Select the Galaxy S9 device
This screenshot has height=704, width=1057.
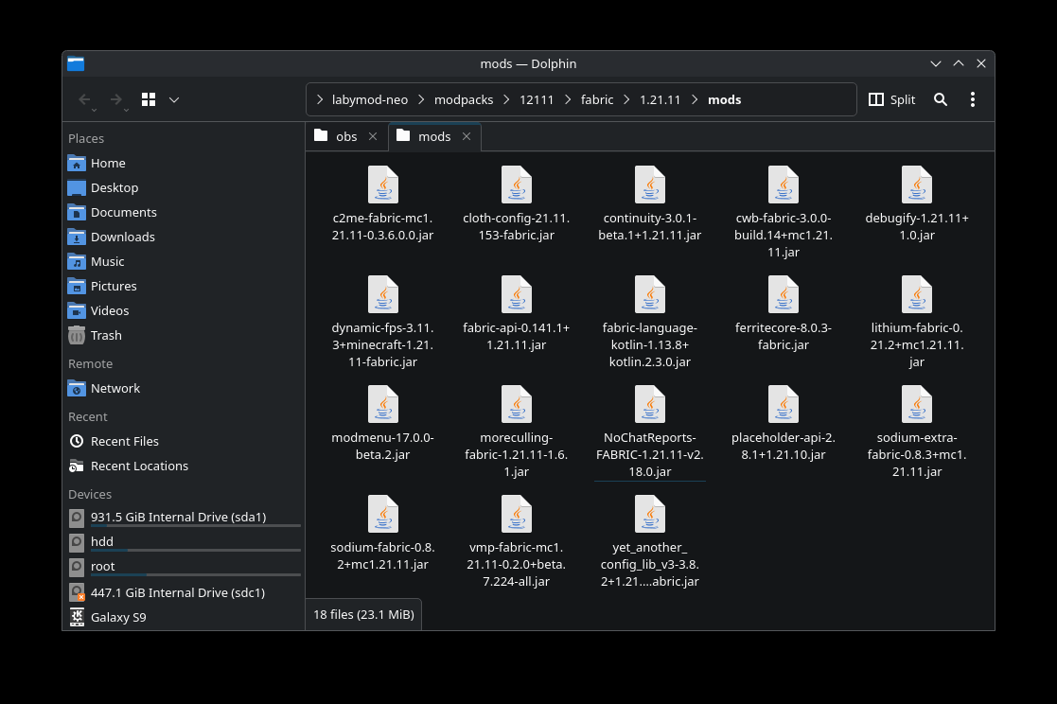[117, 617]
